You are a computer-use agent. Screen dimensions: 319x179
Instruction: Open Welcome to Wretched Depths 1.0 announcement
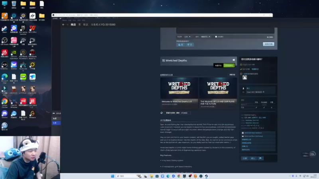179,93
